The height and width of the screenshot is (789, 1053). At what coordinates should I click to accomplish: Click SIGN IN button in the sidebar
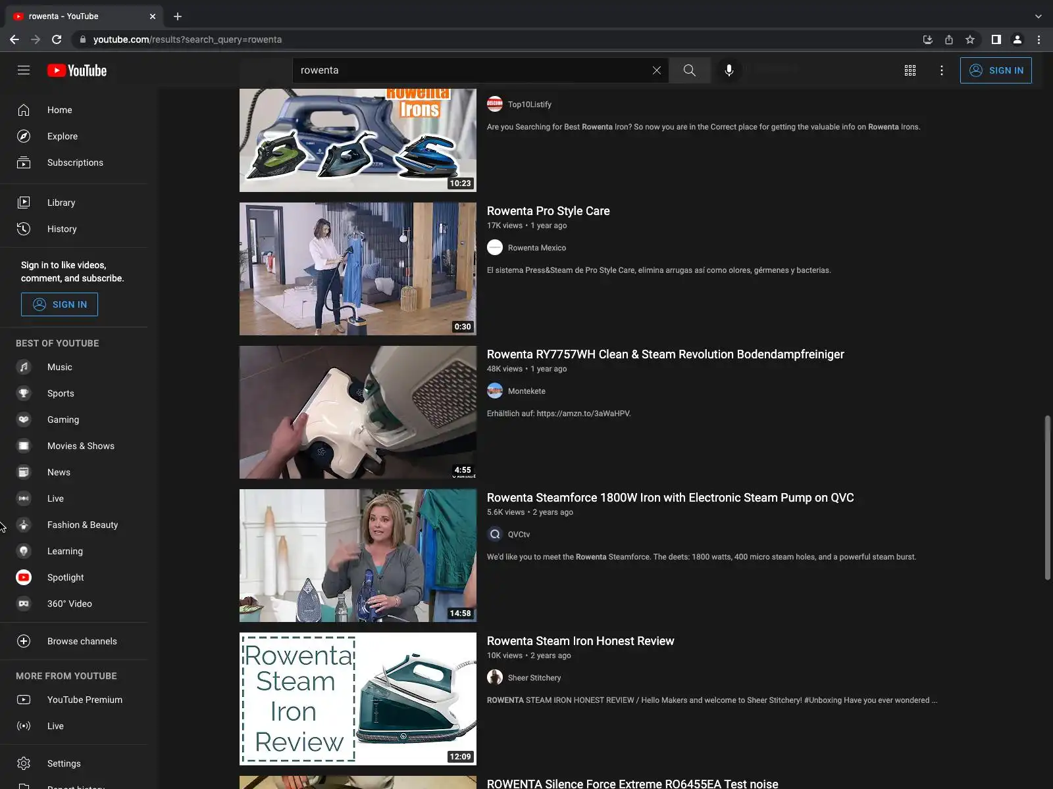point(59,304)
